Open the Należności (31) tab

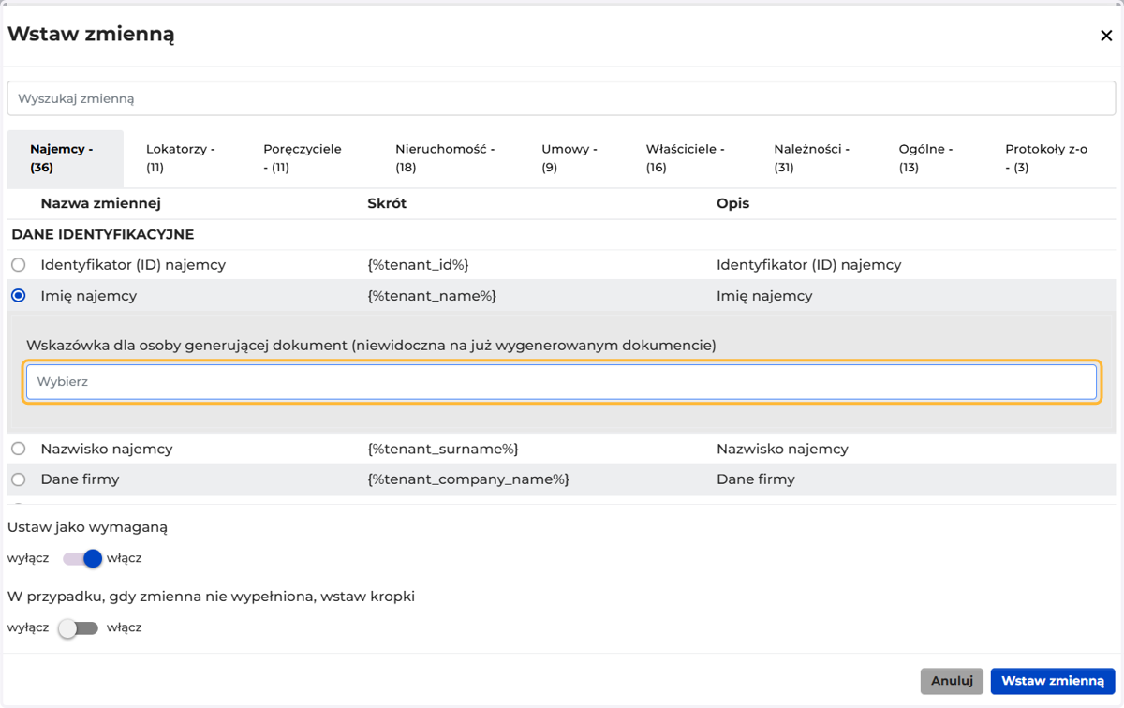pyautogui.click(x=812, y=158)
